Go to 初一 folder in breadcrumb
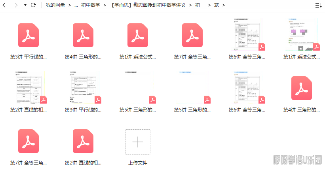Image resolution: width=325 pixels, height=170 pixels. [200, 5]
